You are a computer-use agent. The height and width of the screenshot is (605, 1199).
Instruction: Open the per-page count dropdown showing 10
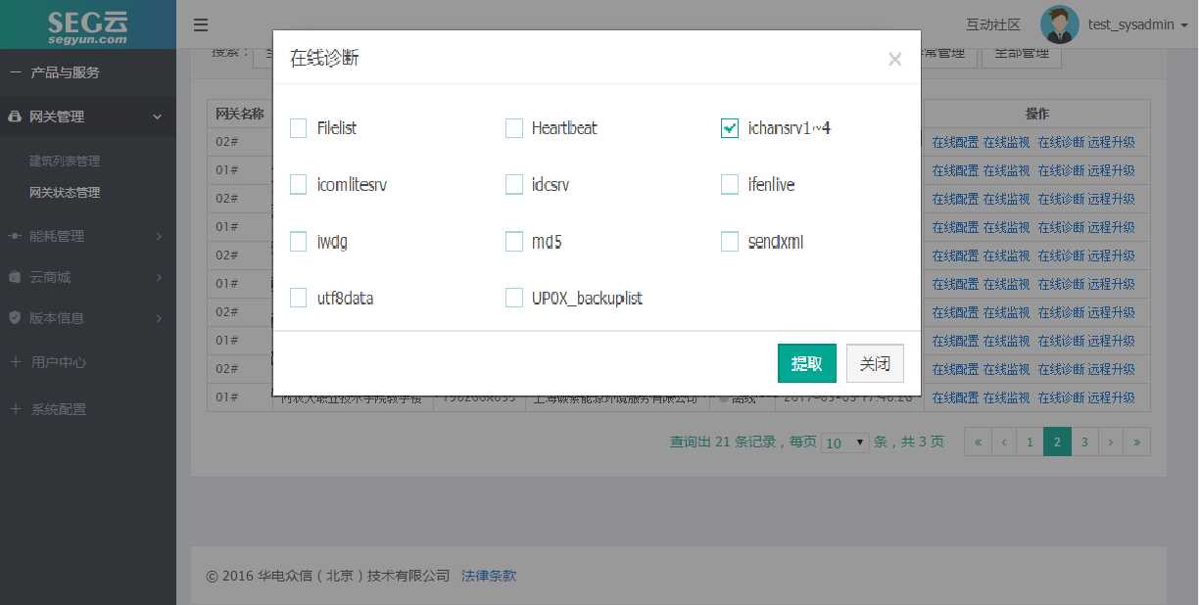click(x=844, y=442)
